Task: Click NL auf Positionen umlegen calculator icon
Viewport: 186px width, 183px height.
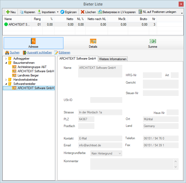Action: (140, 12)
